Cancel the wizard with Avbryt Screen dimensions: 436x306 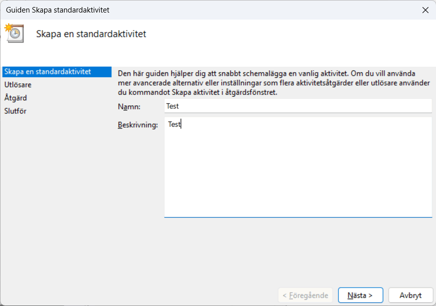pyautogui.click(x=410, y=295)
